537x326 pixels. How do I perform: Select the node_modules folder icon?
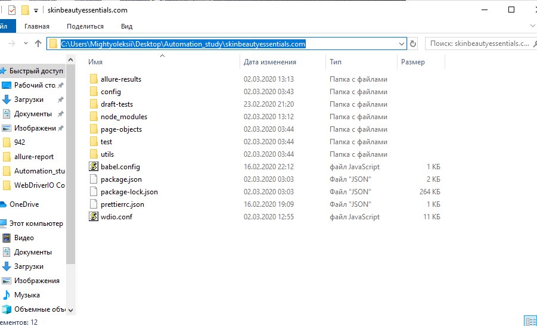pyautogui.click(x=94, y=117)
